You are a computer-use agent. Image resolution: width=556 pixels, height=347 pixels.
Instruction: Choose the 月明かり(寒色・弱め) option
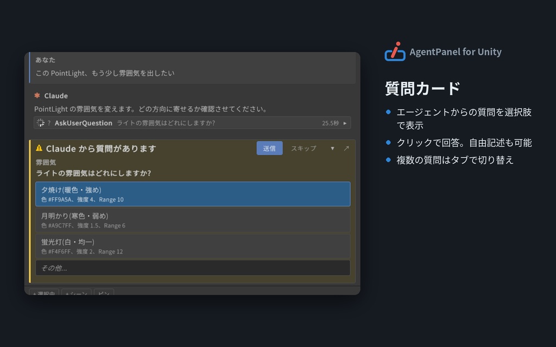click(193, 220)
